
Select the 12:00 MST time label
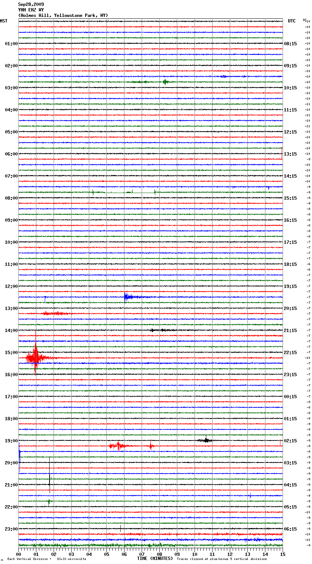11,286
